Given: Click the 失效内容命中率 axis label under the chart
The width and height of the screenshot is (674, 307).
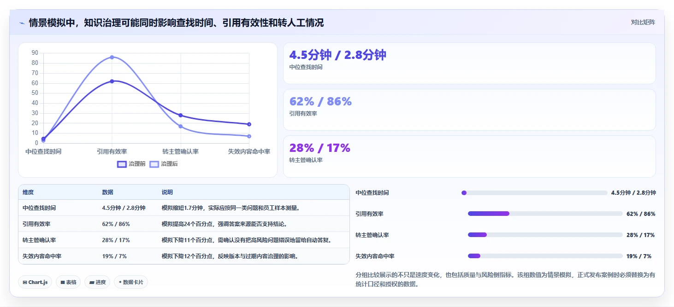Looking at the screenshot, I should [x=249, y=151].
